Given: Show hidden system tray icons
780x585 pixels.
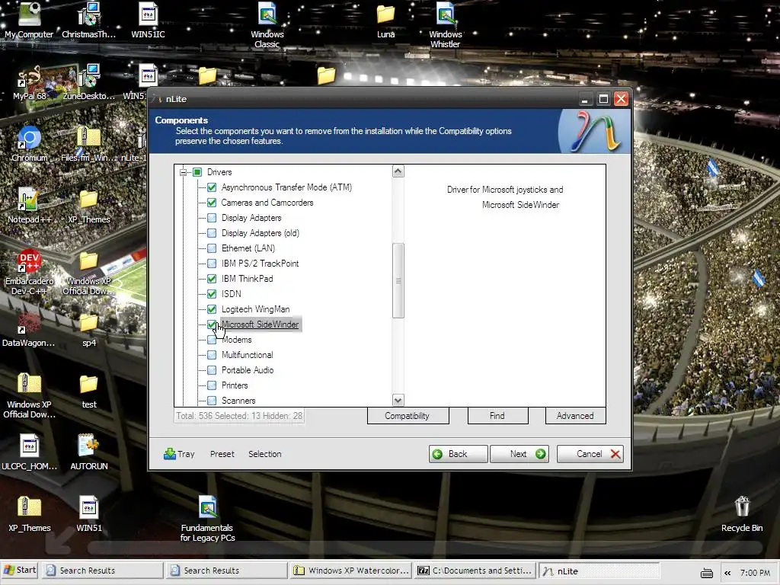Looking at the screenshot, I should tap(727, 573).
